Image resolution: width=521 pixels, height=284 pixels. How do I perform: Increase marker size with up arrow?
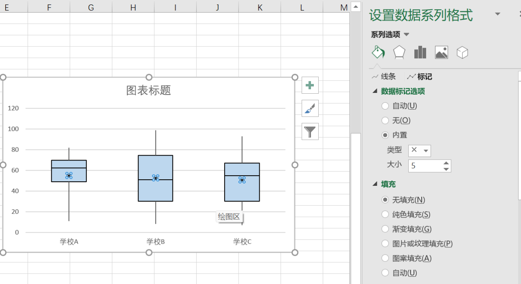coord(447,163)
